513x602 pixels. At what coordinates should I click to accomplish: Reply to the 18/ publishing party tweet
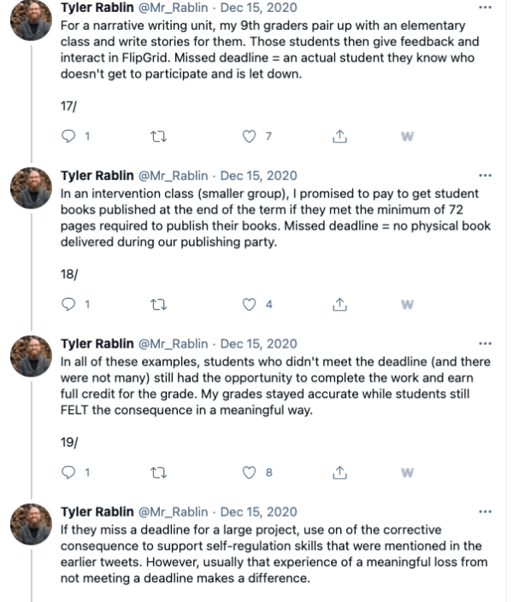coord(71,304)
